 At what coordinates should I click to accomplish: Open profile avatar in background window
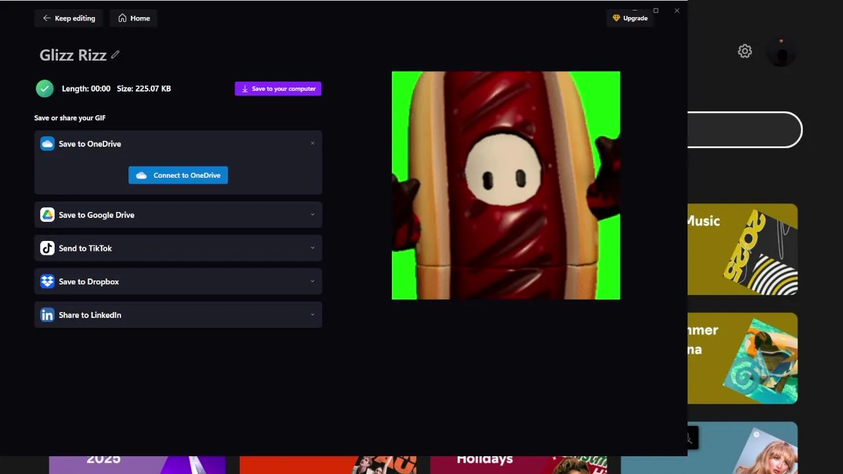click(782, 52)
